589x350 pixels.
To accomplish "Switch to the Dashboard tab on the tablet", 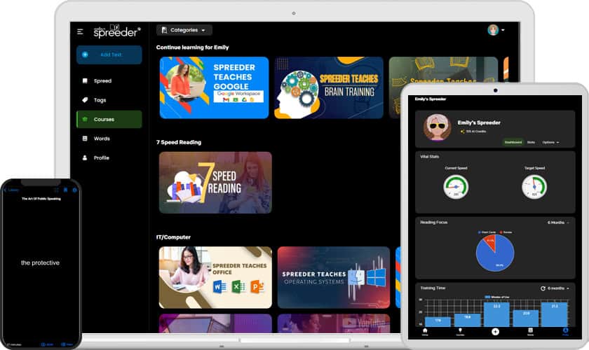I will 513,142.
